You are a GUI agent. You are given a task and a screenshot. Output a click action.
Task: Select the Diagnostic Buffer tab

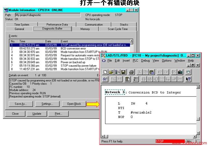tap(52, 28)
